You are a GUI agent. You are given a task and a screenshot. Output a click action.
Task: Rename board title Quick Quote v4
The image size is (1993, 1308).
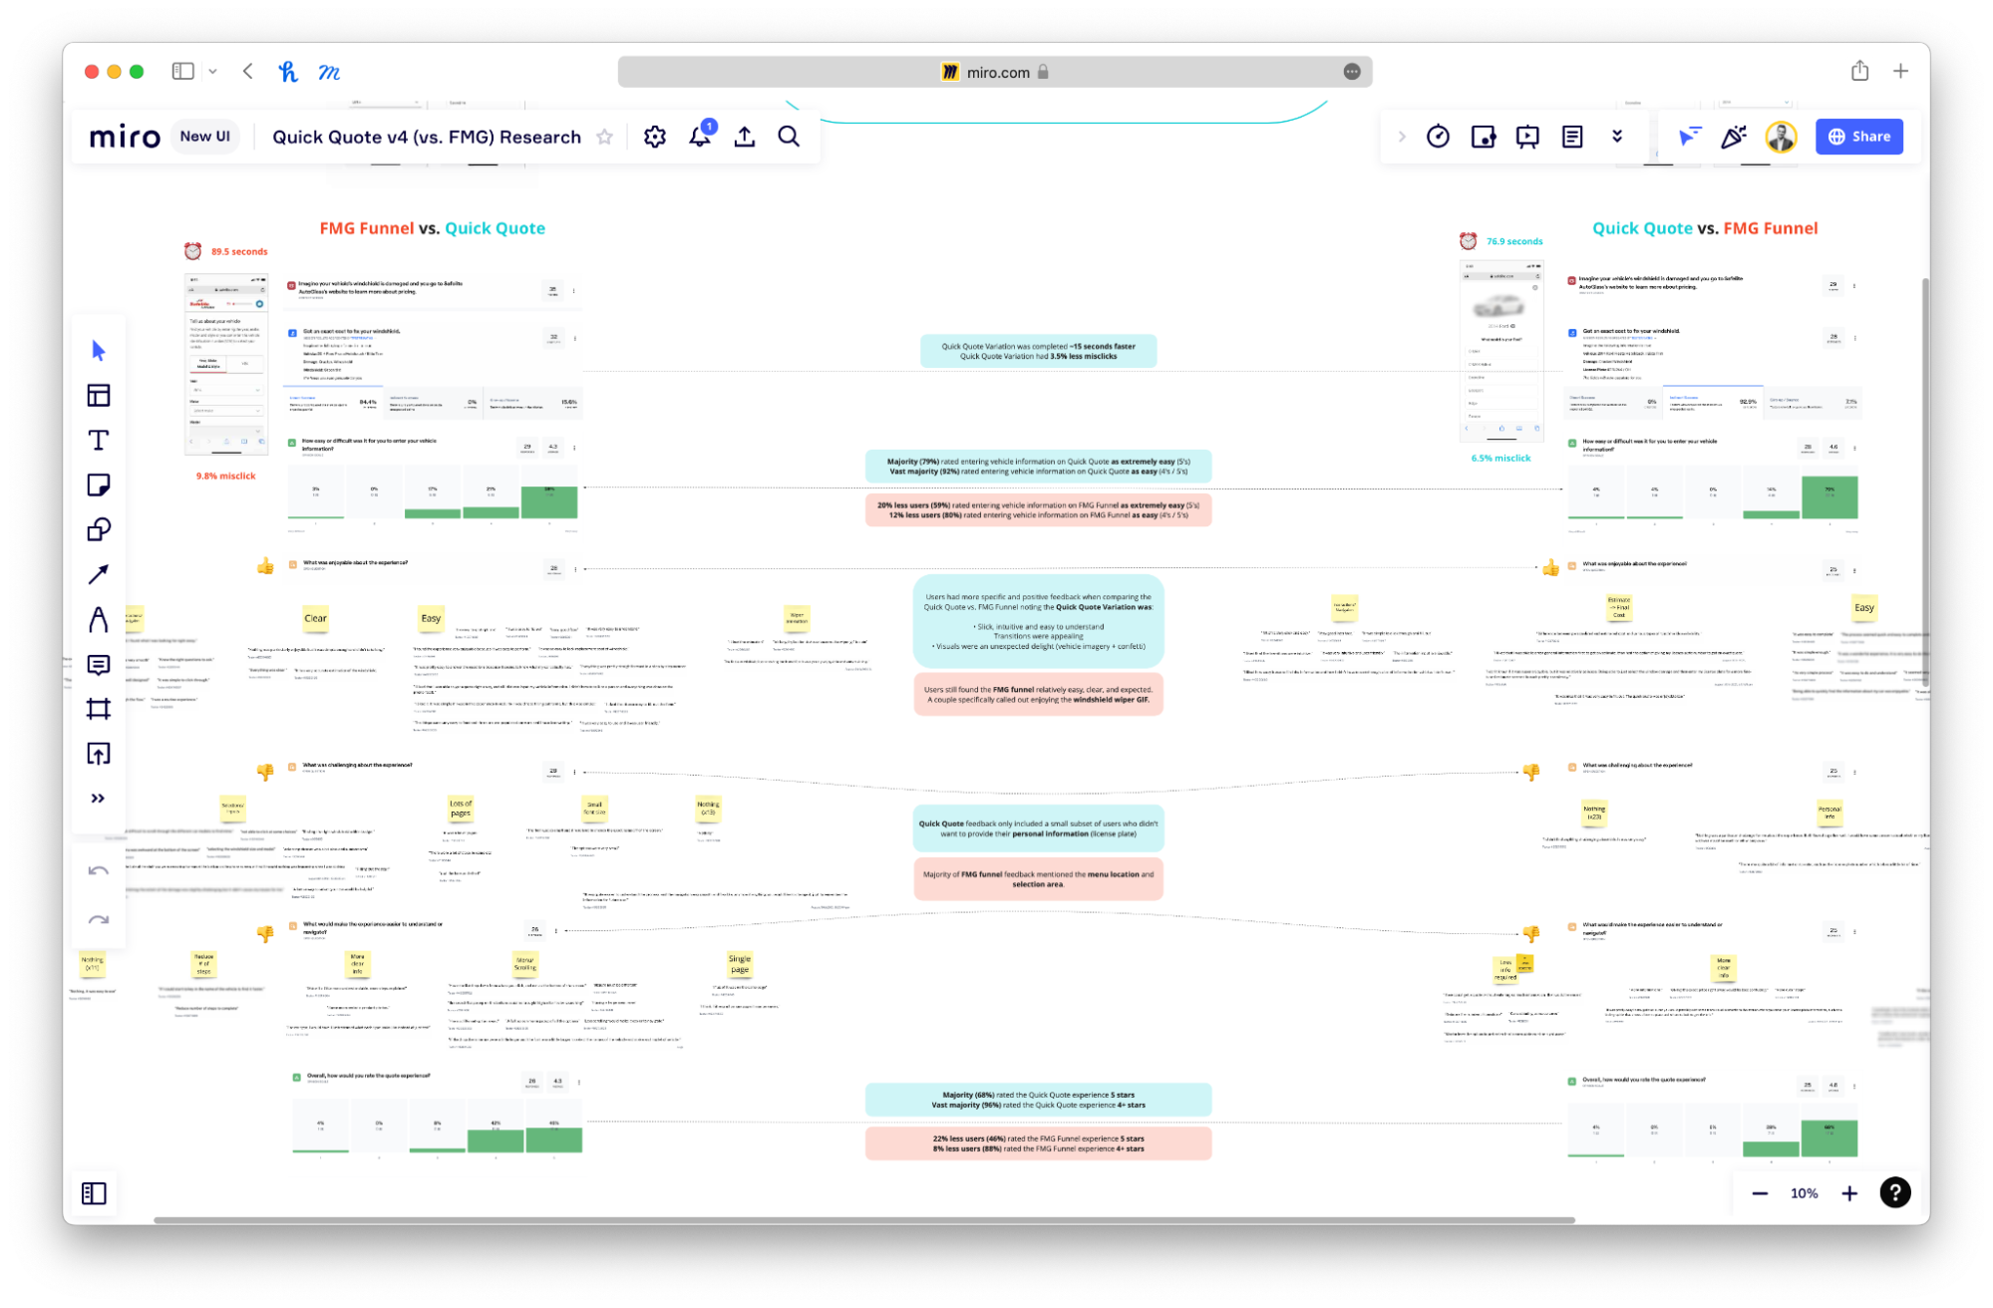[427, 138]
